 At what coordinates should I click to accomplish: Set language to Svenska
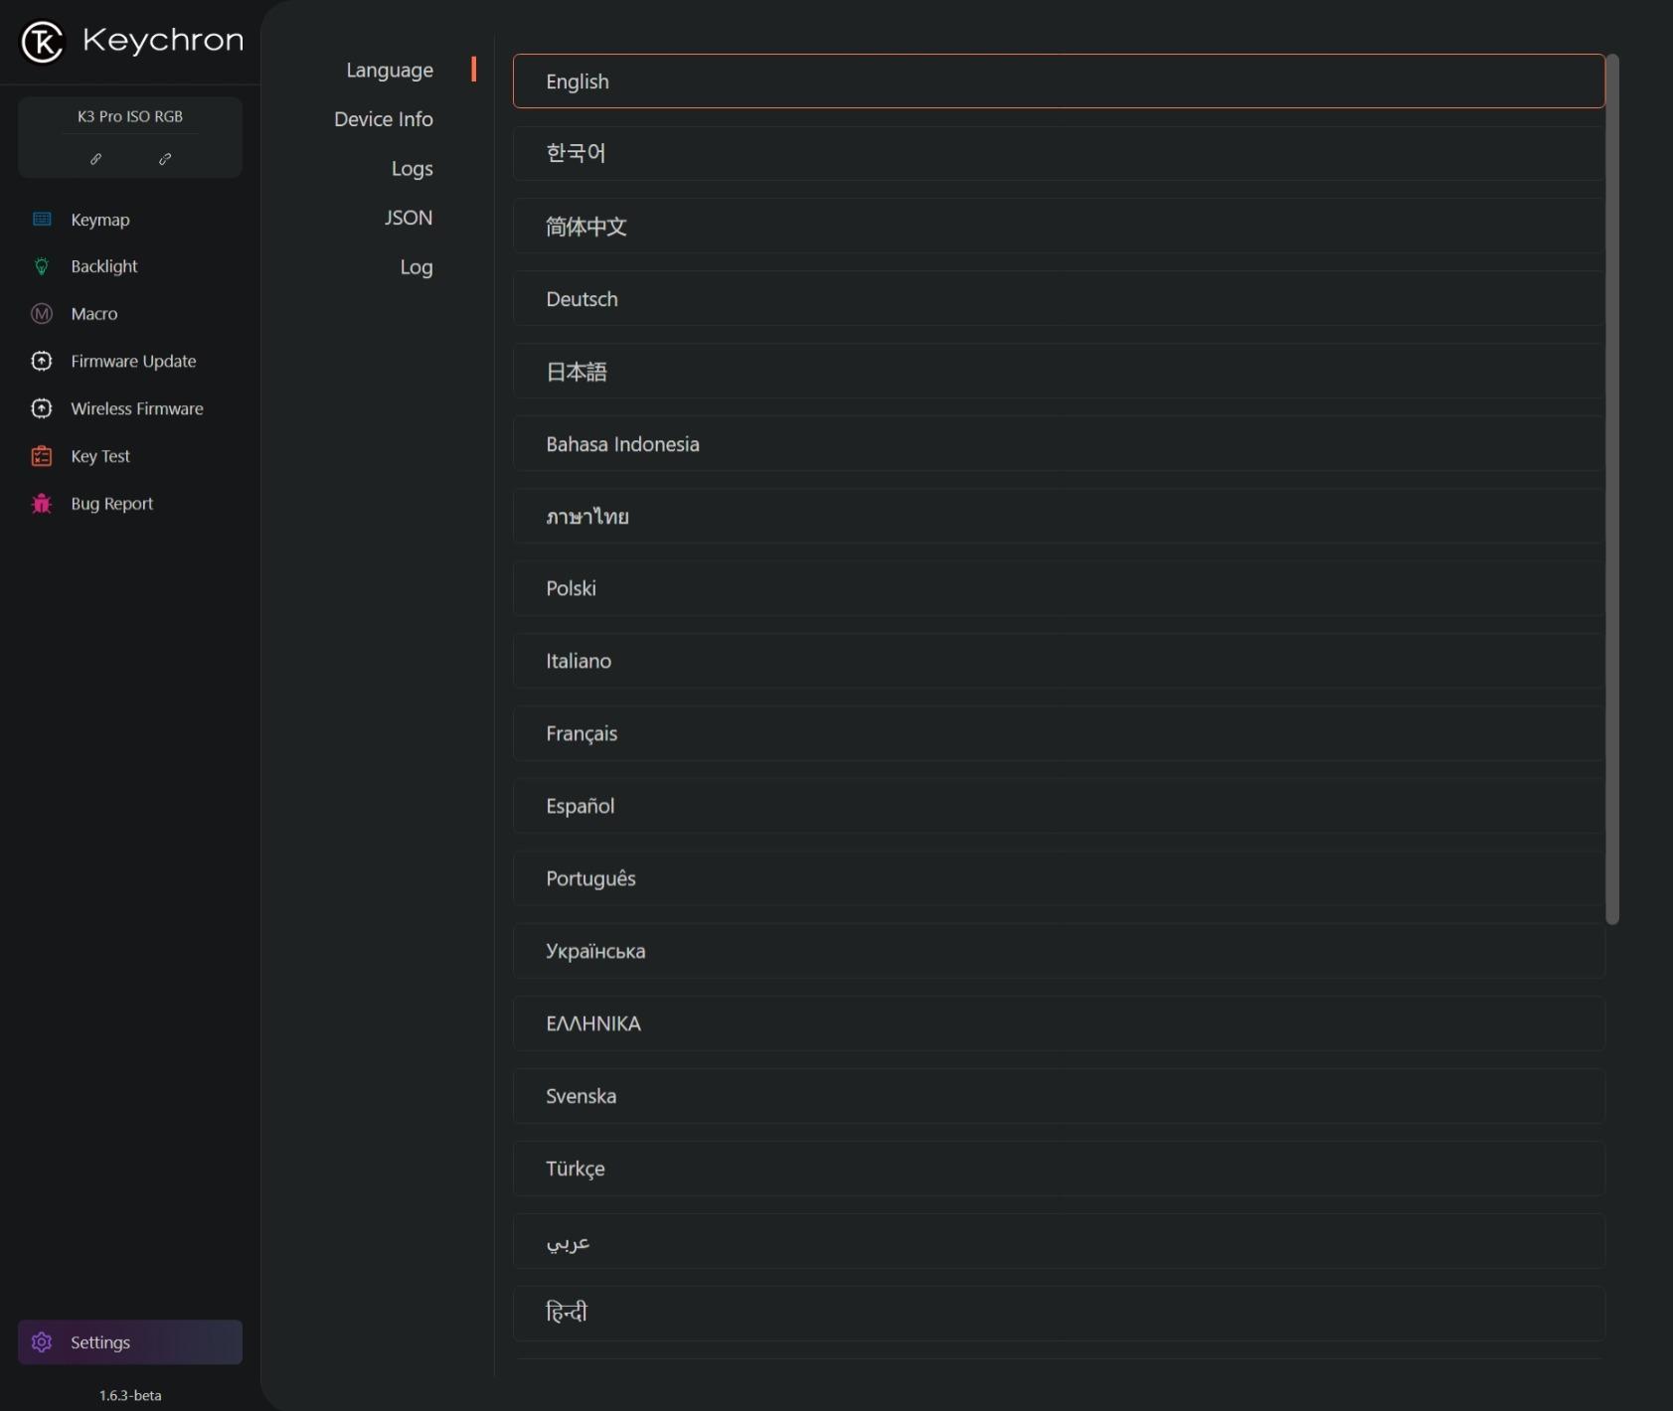click(1058, 1096)
